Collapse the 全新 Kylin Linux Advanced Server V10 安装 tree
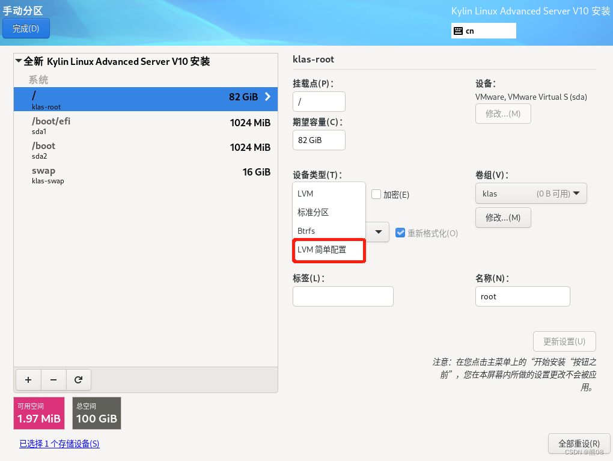This screenshot has width=613, height=461. (19, 61)
